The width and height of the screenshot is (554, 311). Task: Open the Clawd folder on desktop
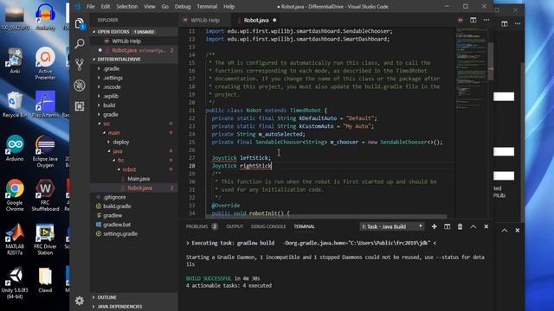pyautogui.click(x=45, y=280)
